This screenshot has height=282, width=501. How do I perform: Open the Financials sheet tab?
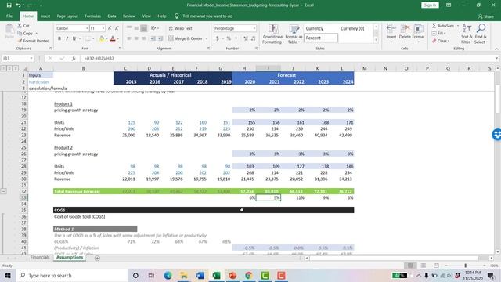click(40, 258)
